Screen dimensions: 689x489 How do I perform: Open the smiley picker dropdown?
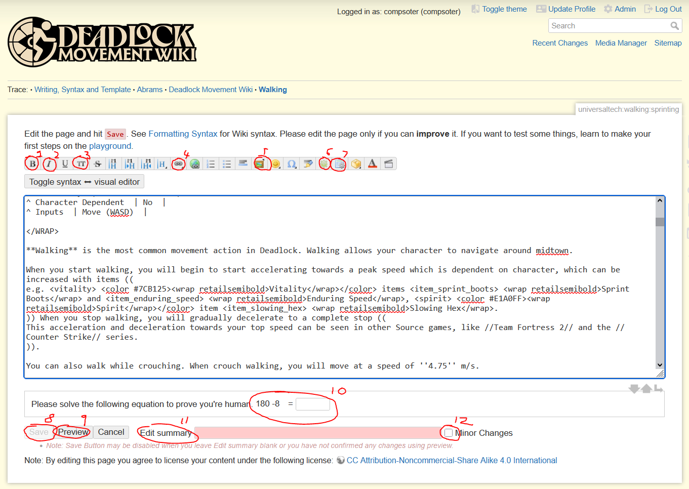[276, 163]
